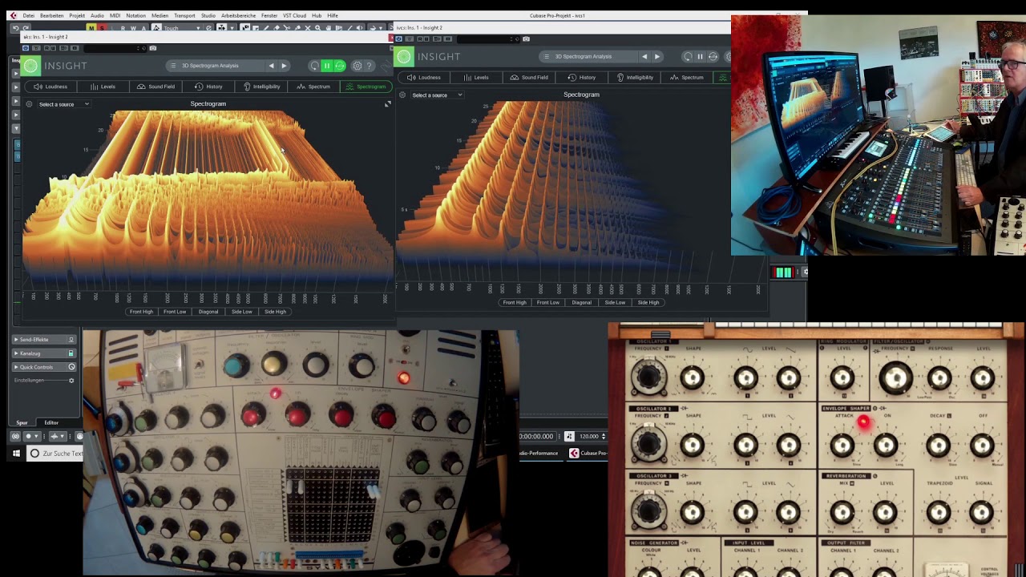Open the Transport menu

184,15
